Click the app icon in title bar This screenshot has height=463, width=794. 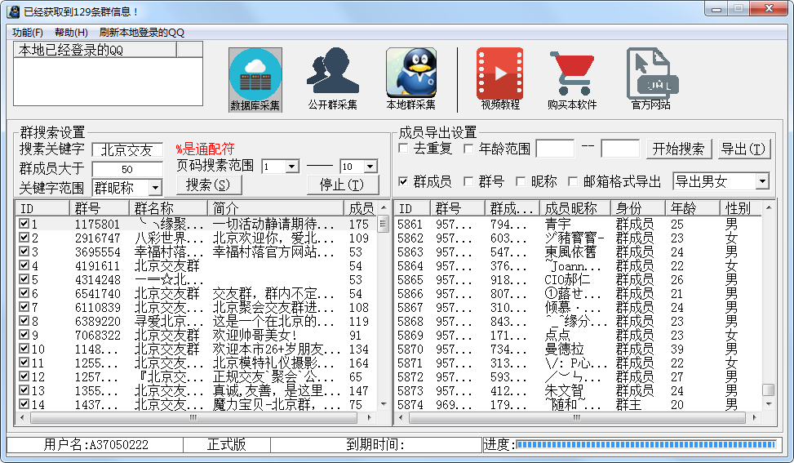tap(13, 11)
